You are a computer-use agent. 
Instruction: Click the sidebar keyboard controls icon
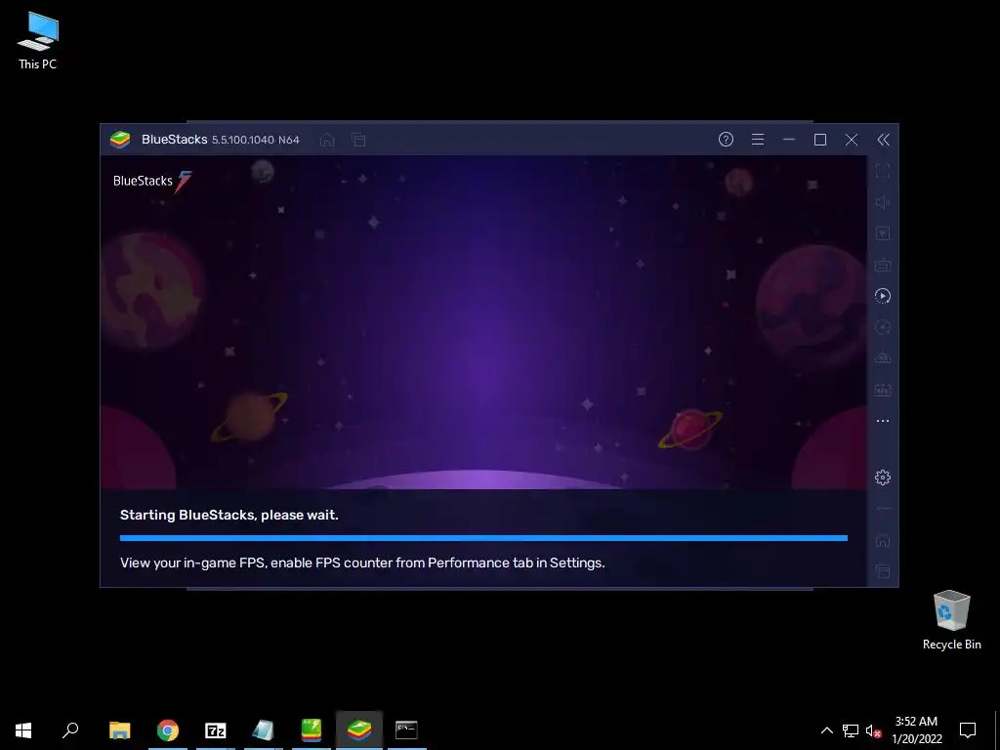883,265
